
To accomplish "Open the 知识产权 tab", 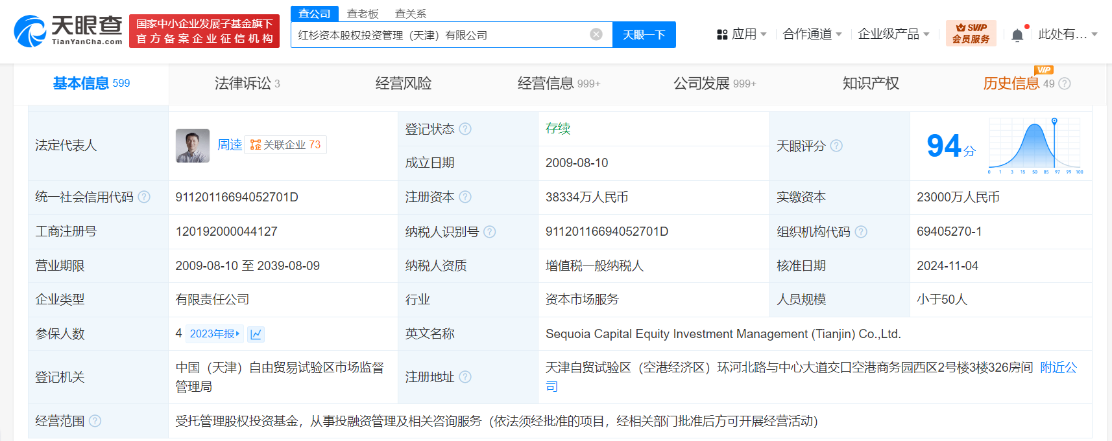I will point(870,84).
